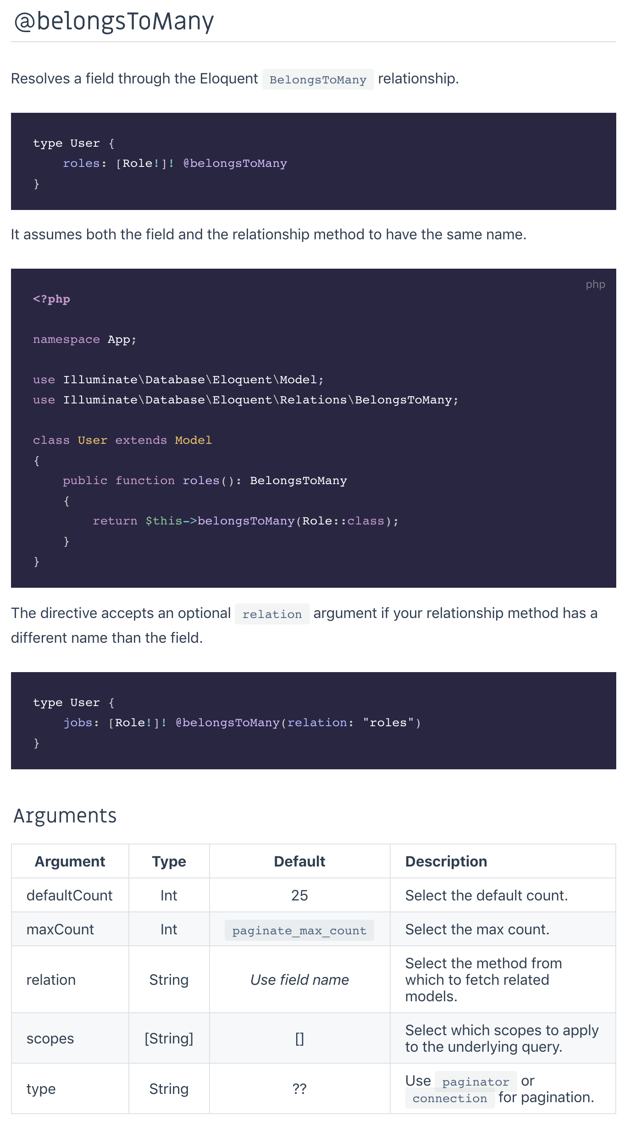The height and width of the screenshot is (1148, 630).
Task: Click the Arguments section heading
Action: click(x=65, y=816)
